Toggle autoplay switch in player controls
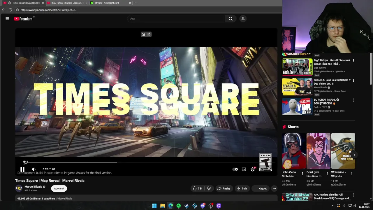 pos(235,169)
